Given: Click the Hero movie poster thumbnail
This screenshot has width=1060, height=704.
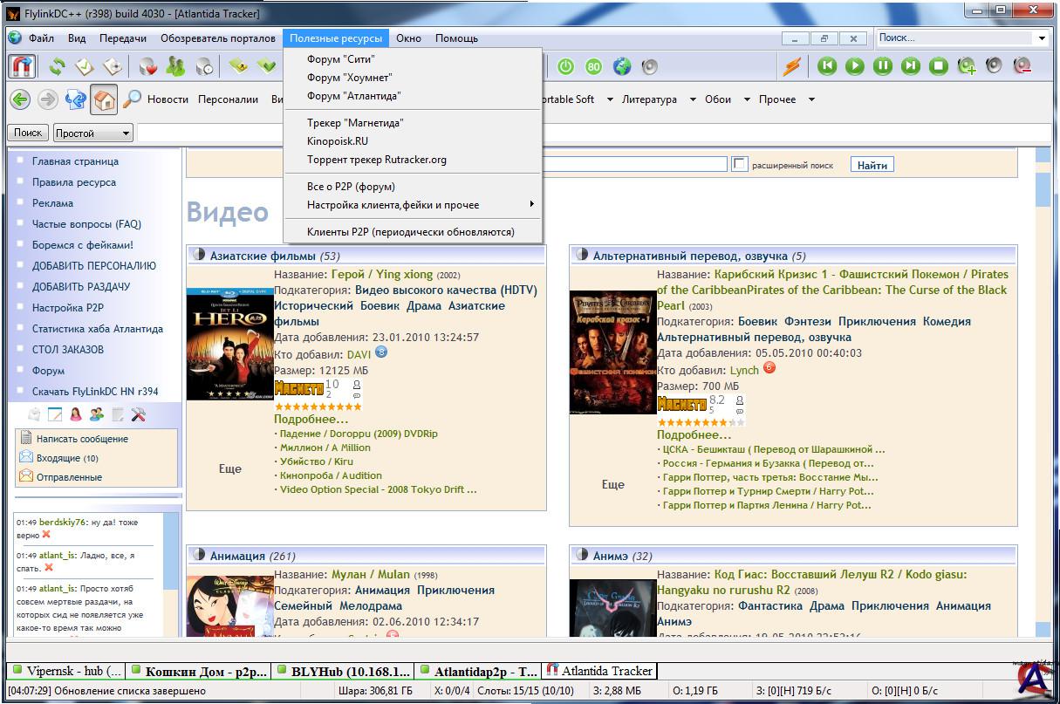Looking at the screenshot, I should [x=230, y=345].
